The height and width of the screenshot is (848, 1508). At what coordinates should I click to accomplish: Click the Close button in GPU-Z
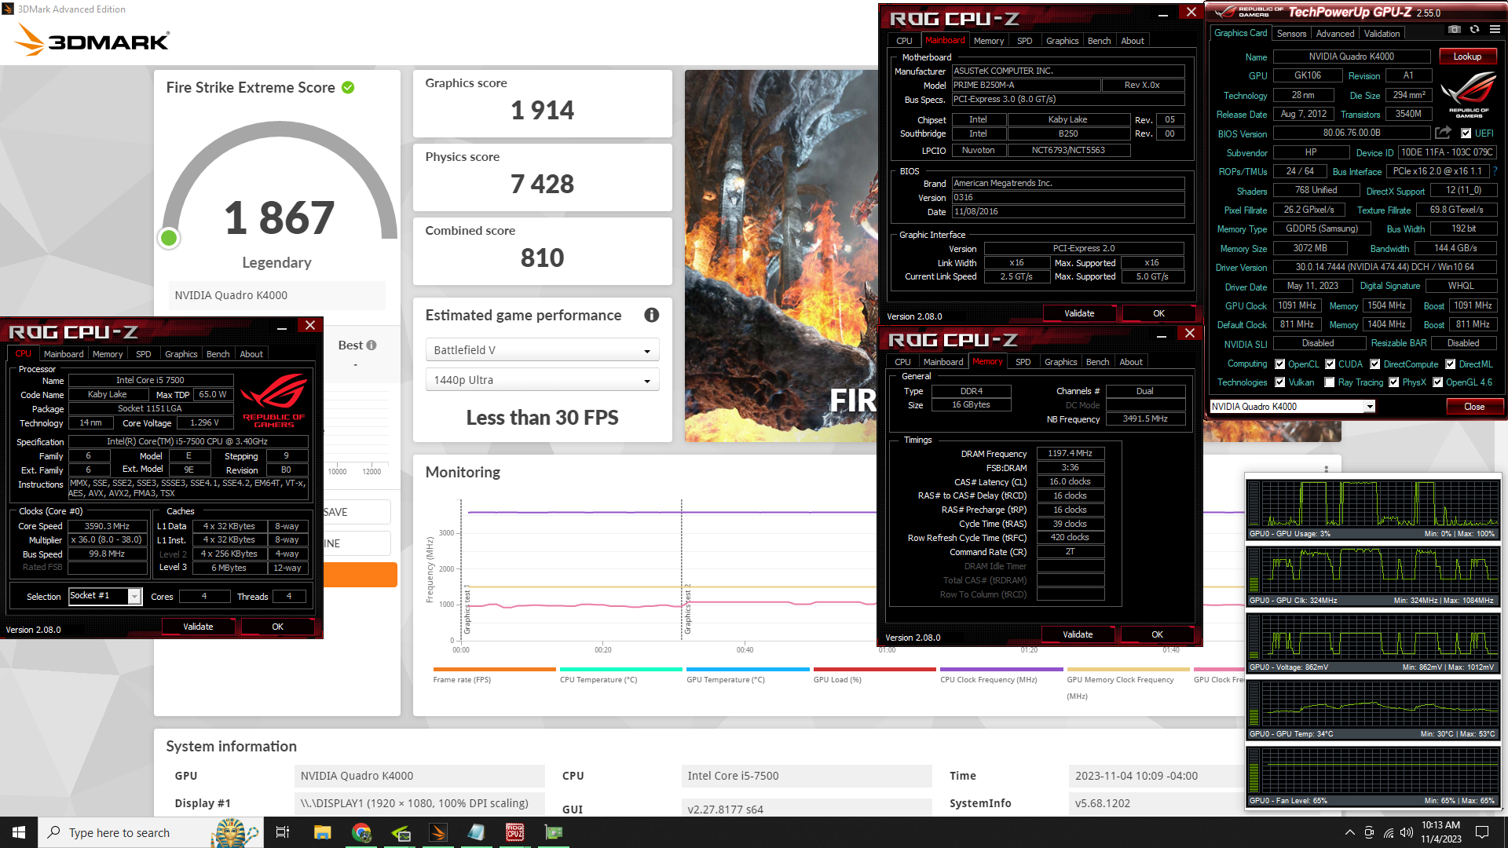1474,407
